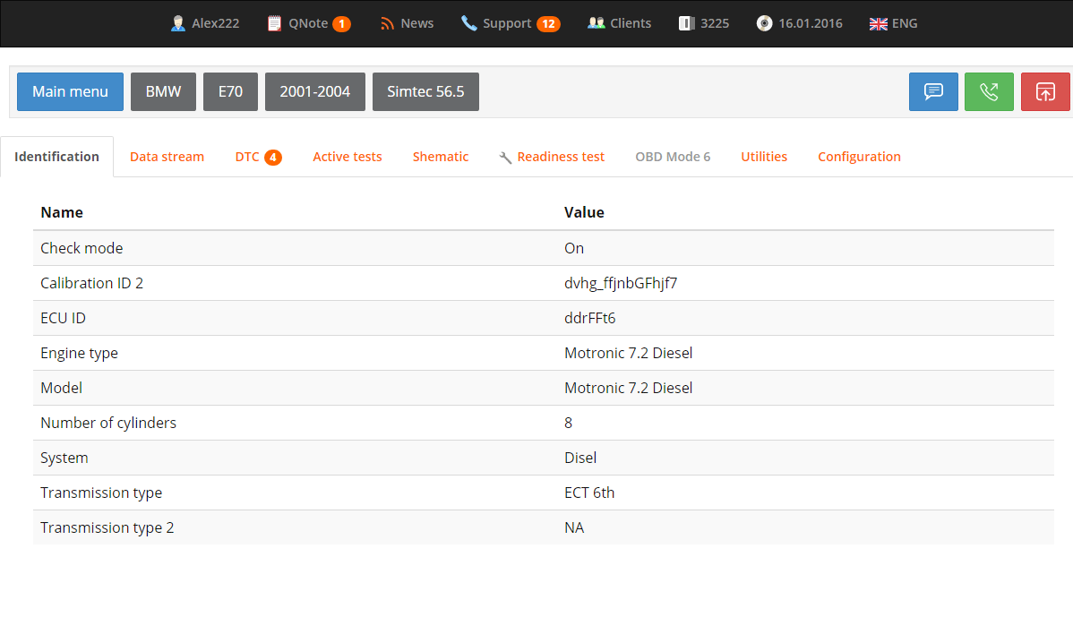Click the 16.01.2016 date item
This screenshot has width=1073, height=634.
[x=800, y=23]
